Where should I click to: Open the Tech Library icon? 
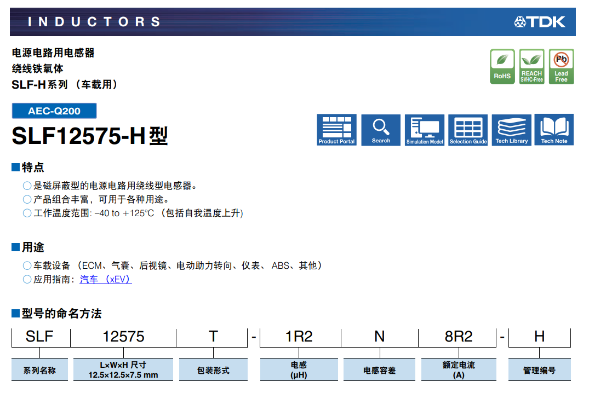coord(512,130)
